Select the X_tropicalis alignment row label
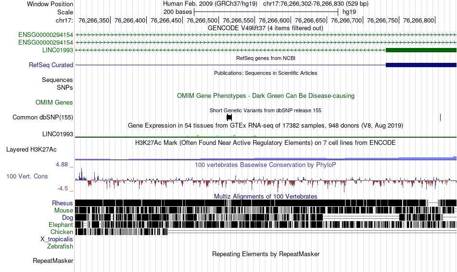This screenshot has width=457, height=272. pyautogui.click(x=57, y=239)
